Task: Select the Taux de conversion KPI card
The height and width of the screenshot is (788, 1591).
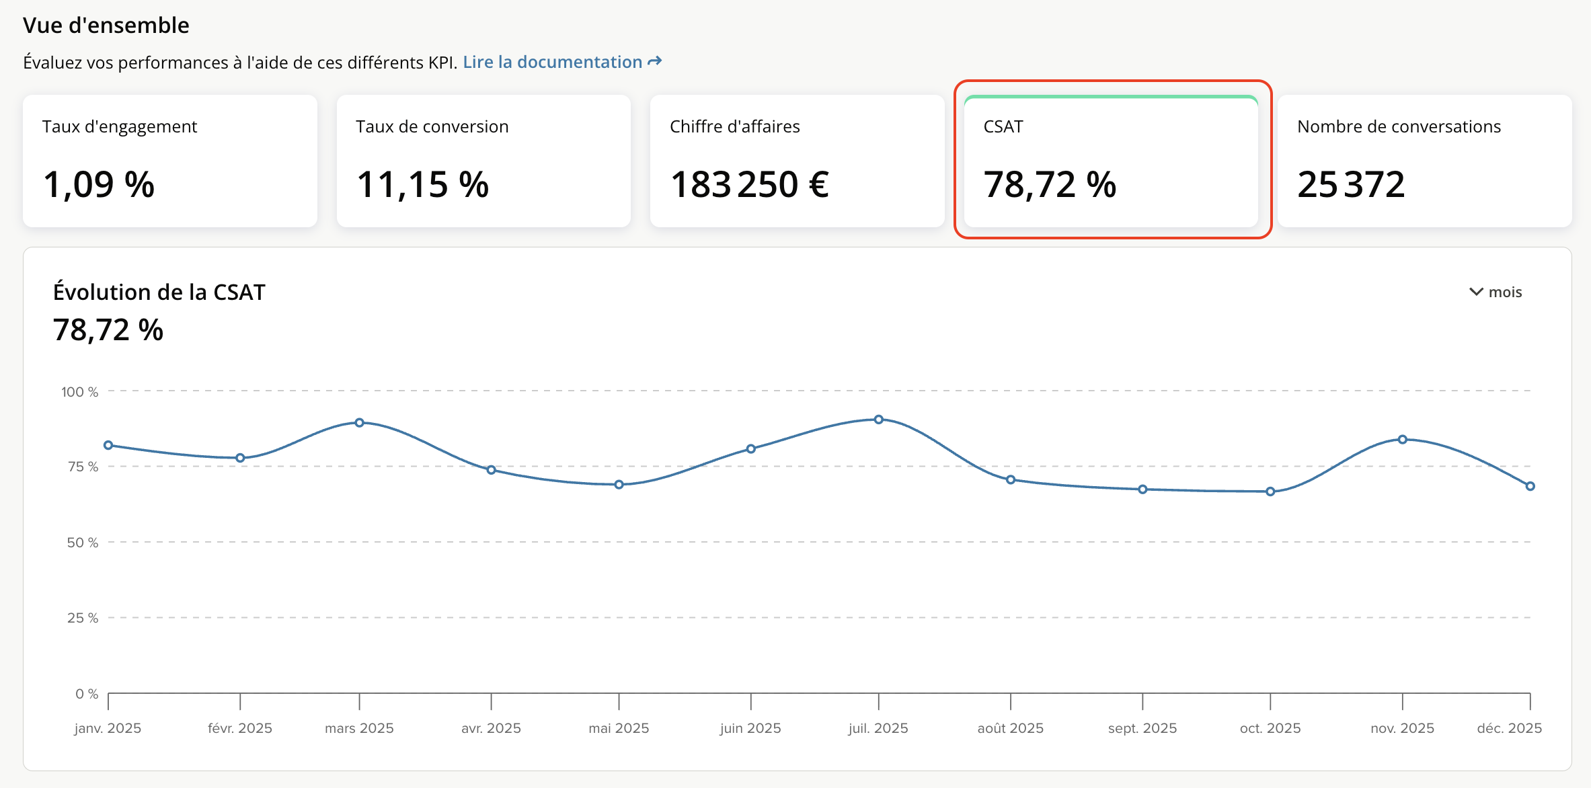Action: coord(483,161)
